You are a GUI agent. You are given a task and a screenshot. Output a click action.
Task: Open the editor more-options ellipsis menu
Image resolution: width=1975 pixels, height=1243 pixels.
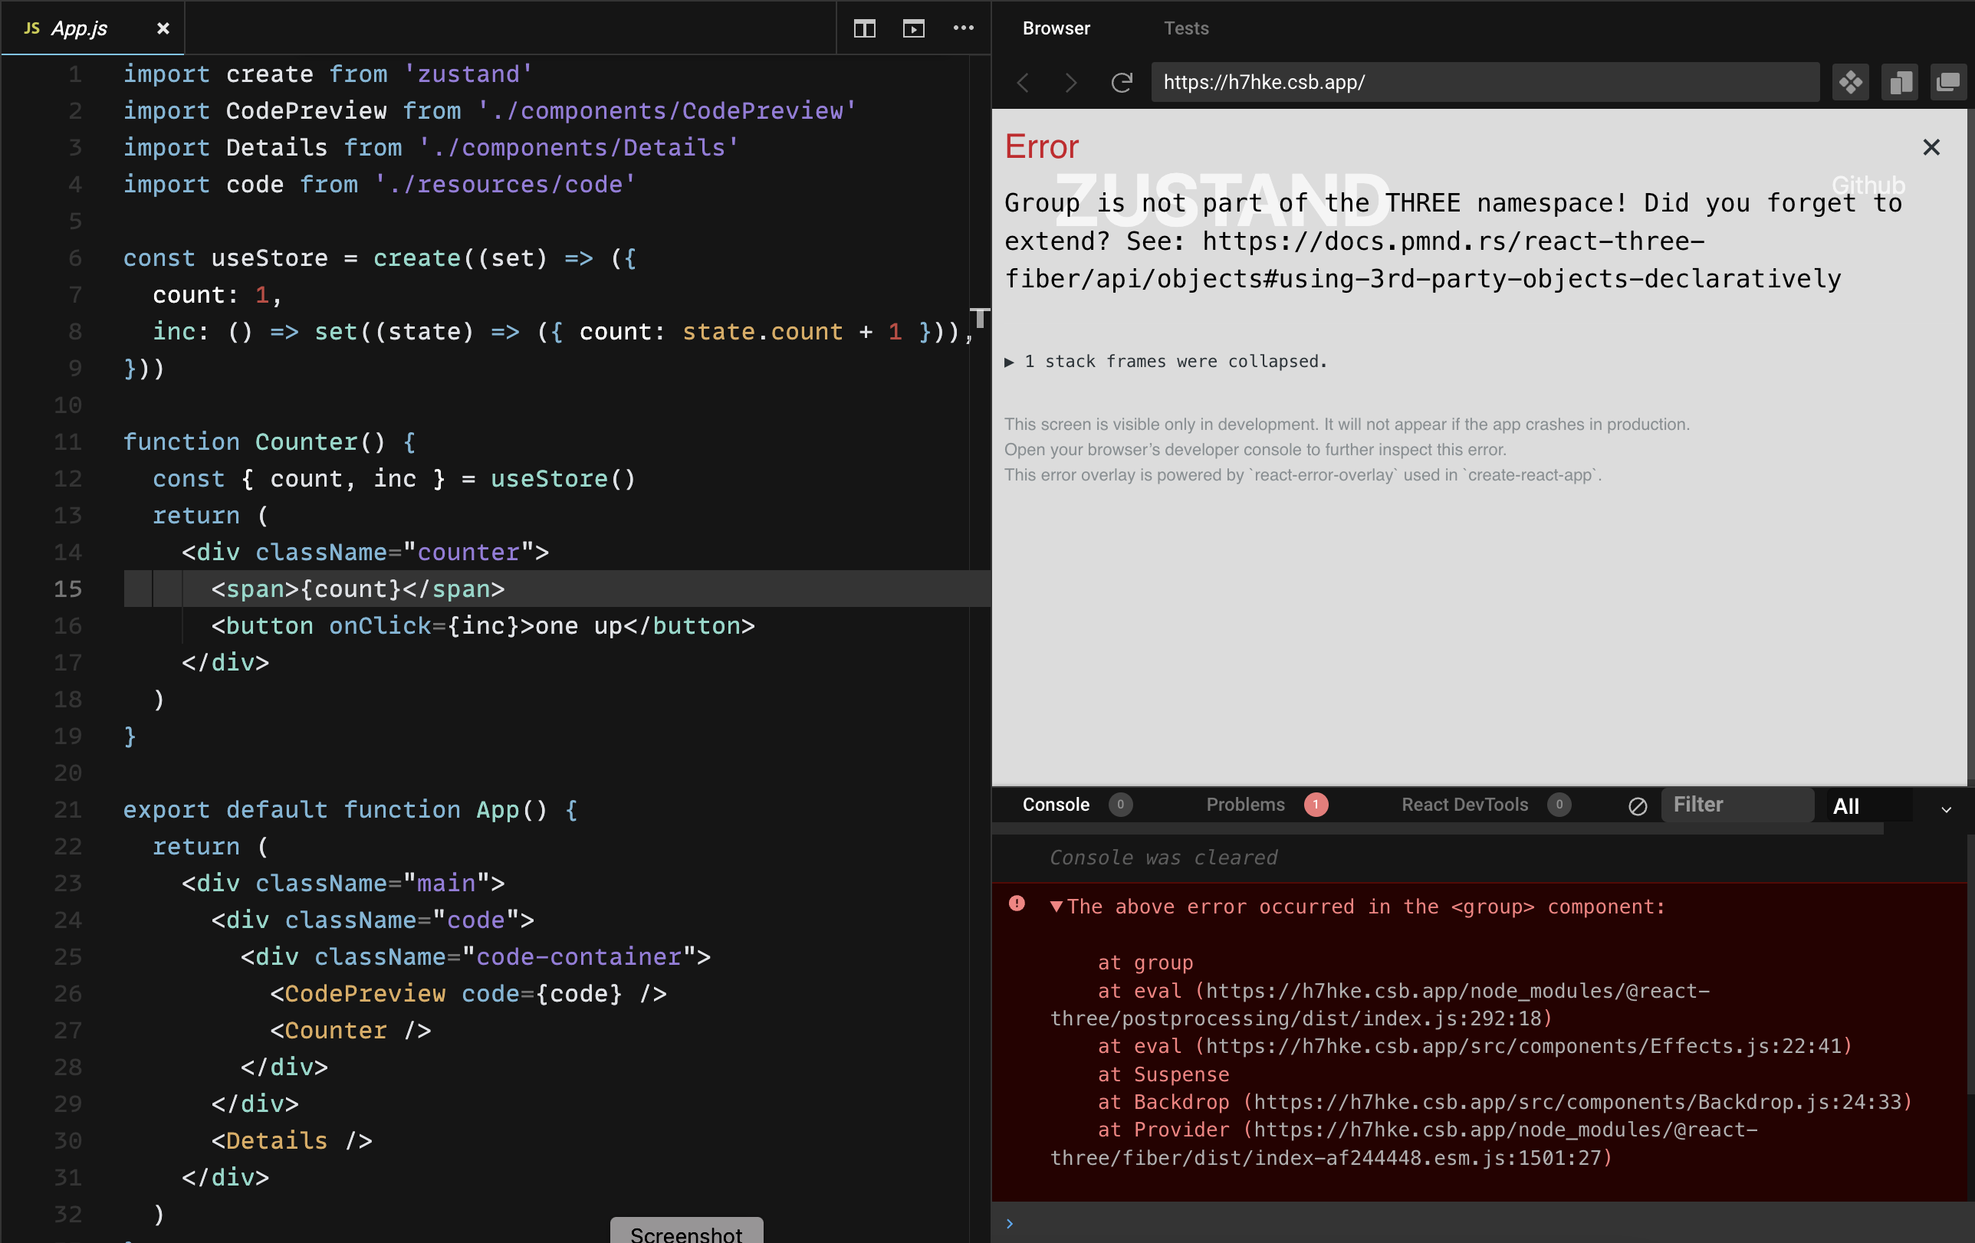point(964,28)
